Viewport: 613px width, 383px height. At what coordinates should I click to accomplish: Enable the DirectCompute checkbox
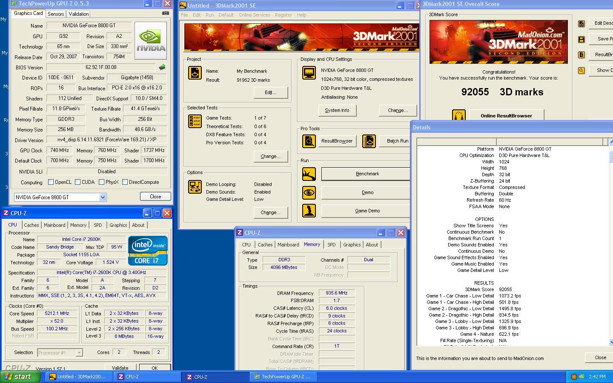click(125, 182)
